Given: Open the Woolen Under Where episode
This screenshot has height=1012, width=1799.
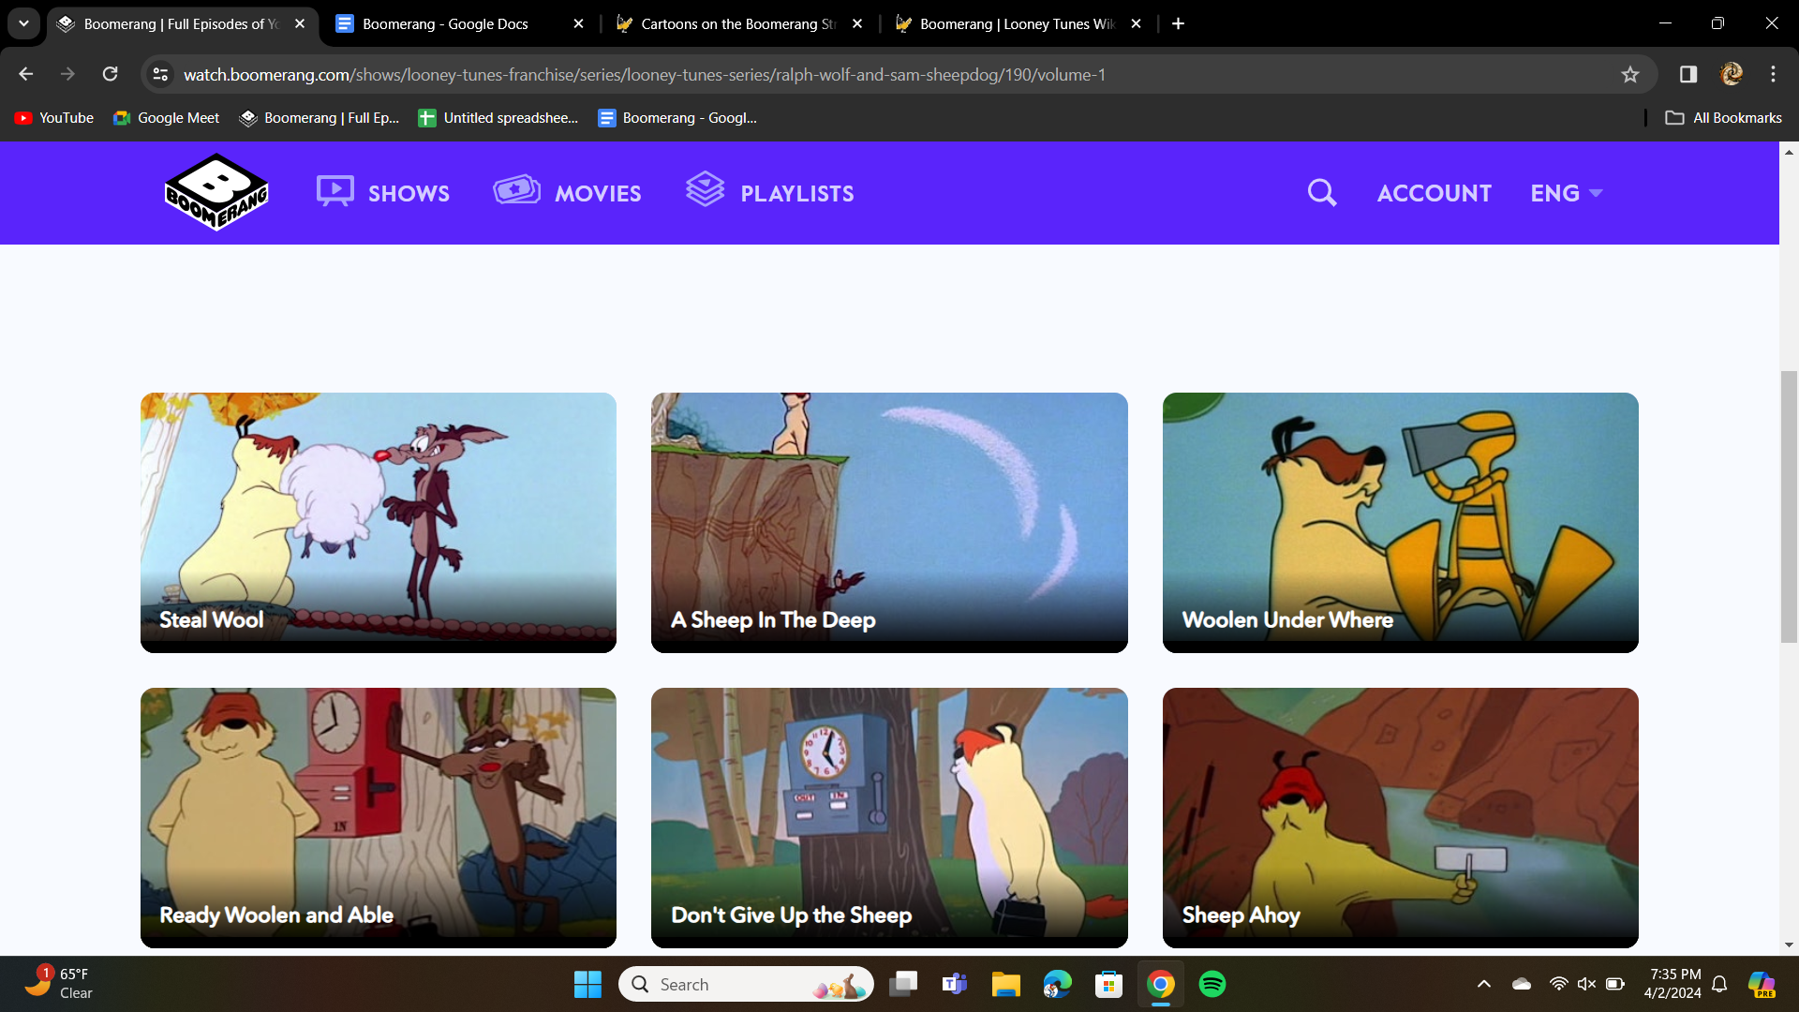Looking at the screenshot, I should [x=1400, y=522].
